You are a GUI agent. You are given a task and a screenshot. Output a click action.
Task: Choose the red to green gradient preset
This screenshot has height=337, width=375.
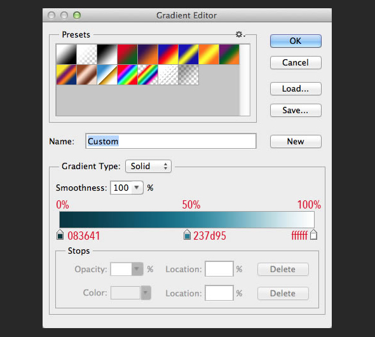[128, 54]
